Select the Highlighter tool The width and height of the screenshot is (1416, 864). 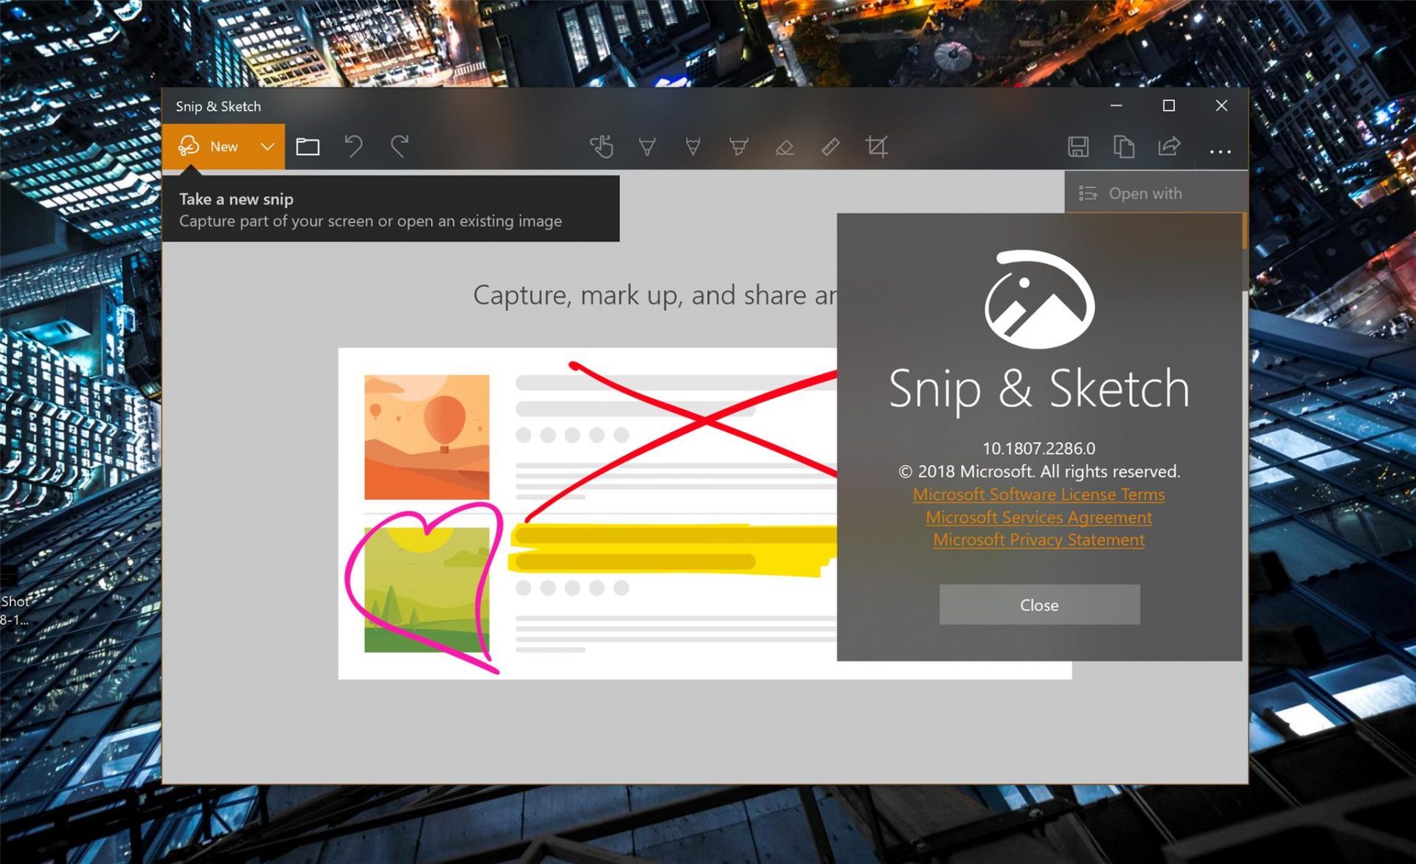coord(738,147)
